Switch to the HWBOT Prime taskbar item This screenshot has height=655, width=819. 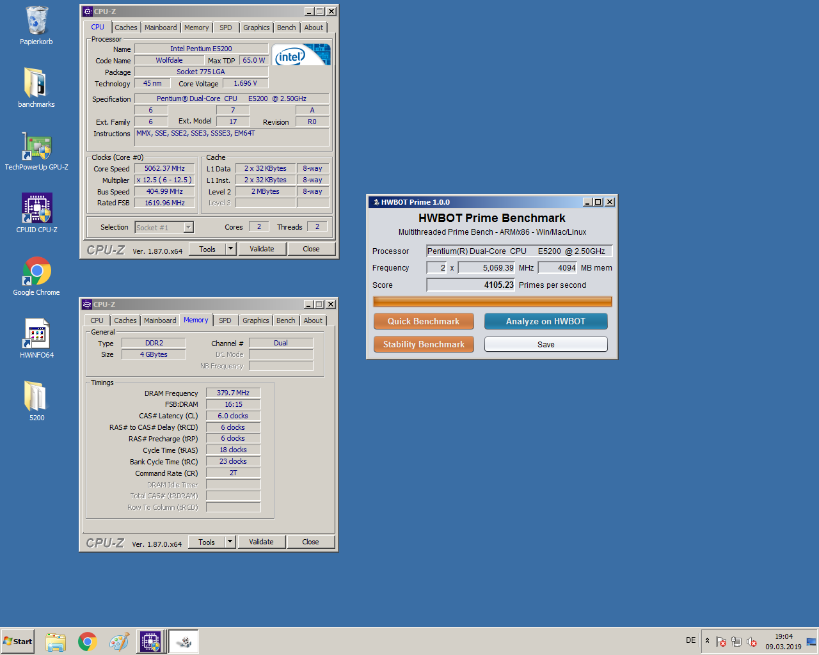click(184, 642)
